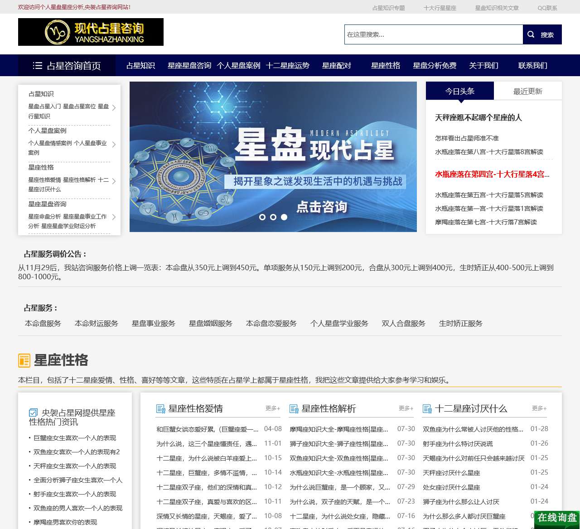Click the icon before 星座性格解析

click(294, 409)
